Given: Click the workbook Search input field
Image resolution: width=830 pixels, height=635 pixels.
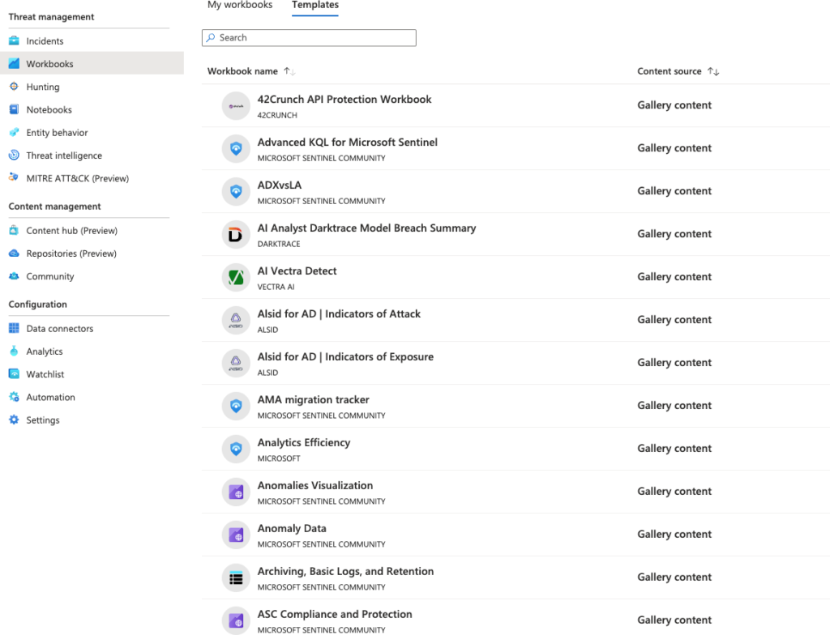Looking at the screenshot, I should (x=309, y=37).
